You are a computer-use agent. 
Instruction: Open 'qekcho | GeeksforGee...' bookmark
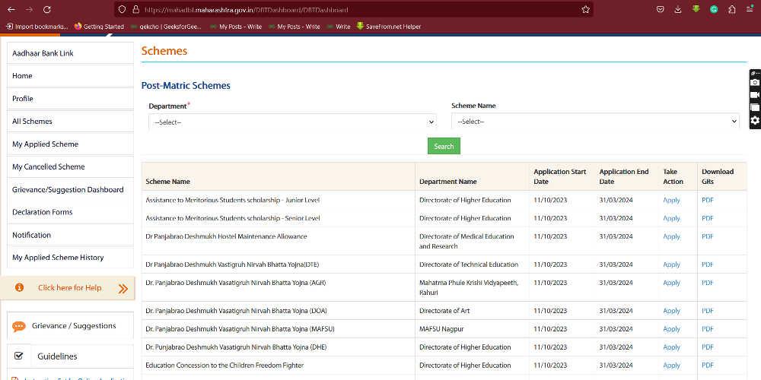tap(166, 27)
